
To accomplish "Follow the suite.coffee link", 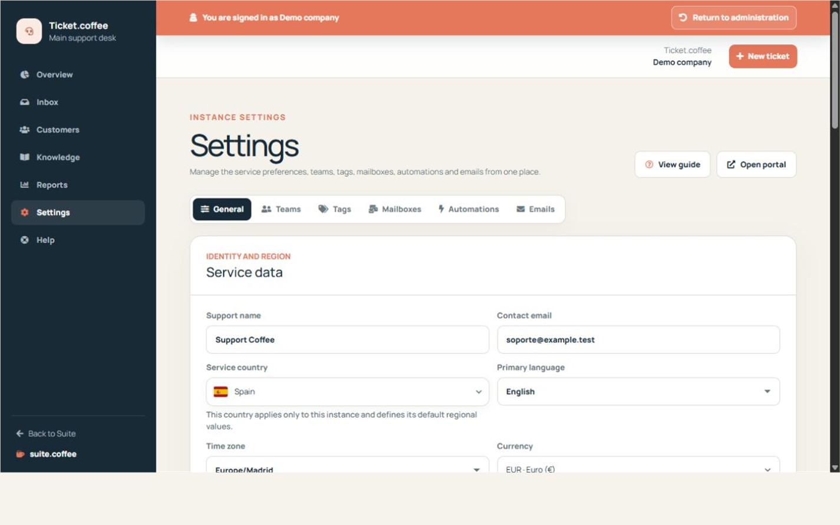I will [x=46, y=454].
